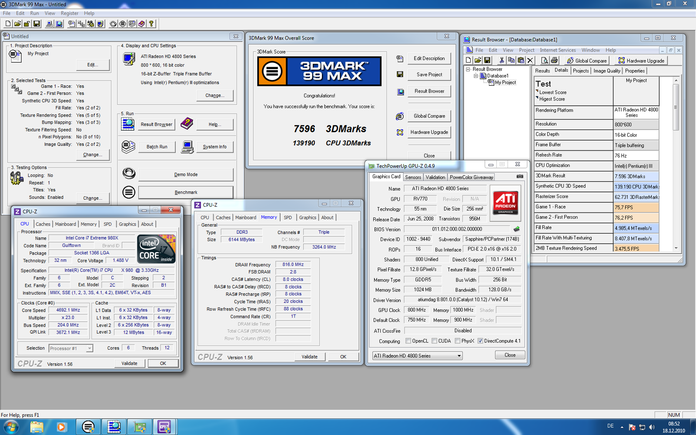The height and width of the screenshot is (435, 696).
Task: Switch to Validation tab in GPU-Z
Action: click(x=435, y=177)
